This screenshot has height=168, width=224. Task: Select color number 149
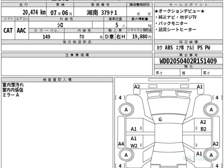coord(46,37)
